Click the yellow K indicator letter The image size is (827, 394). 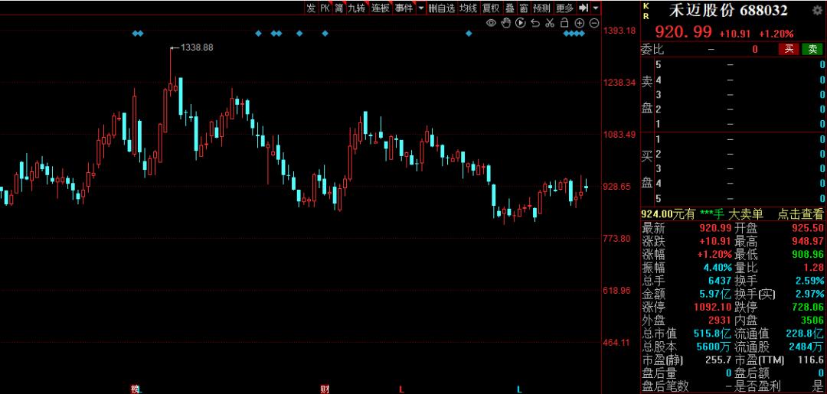click(x=646, y=5)
